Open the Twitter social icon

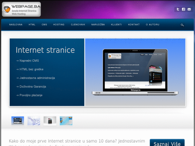pyautogui.click(x=178, y=9)
